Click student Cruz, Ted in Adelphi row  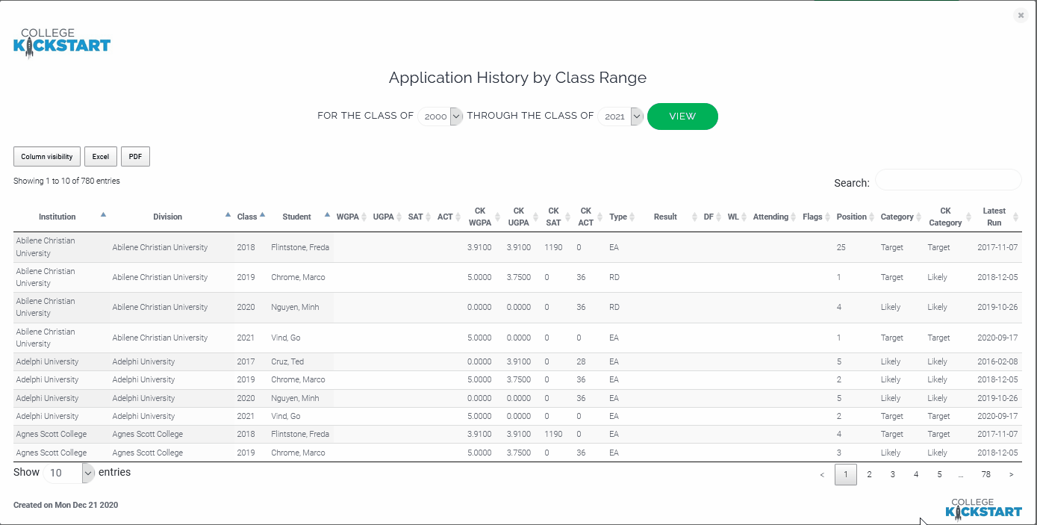pos(287,361)
